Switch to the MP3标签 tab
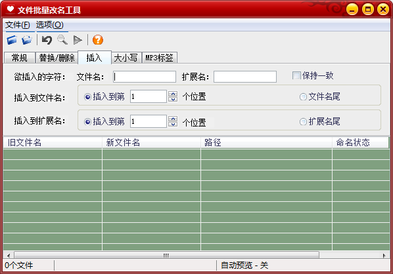The height and width of the screenshot is (274, 393). 160,58
